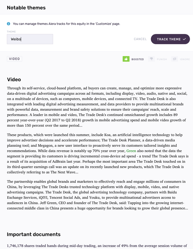Click the 'Customize' page info message
The image size is (193, 249).
(67, 24)
